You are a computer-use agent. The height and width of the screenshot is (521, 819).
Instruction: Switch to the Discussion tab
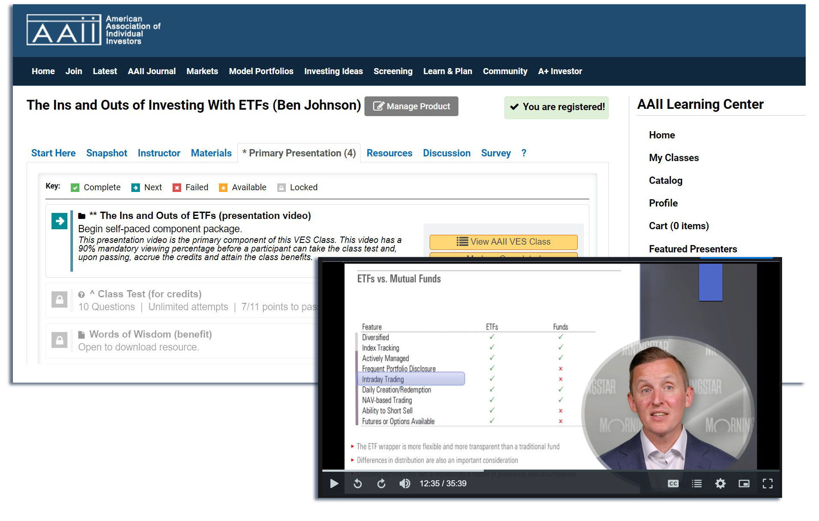point(446,153)
